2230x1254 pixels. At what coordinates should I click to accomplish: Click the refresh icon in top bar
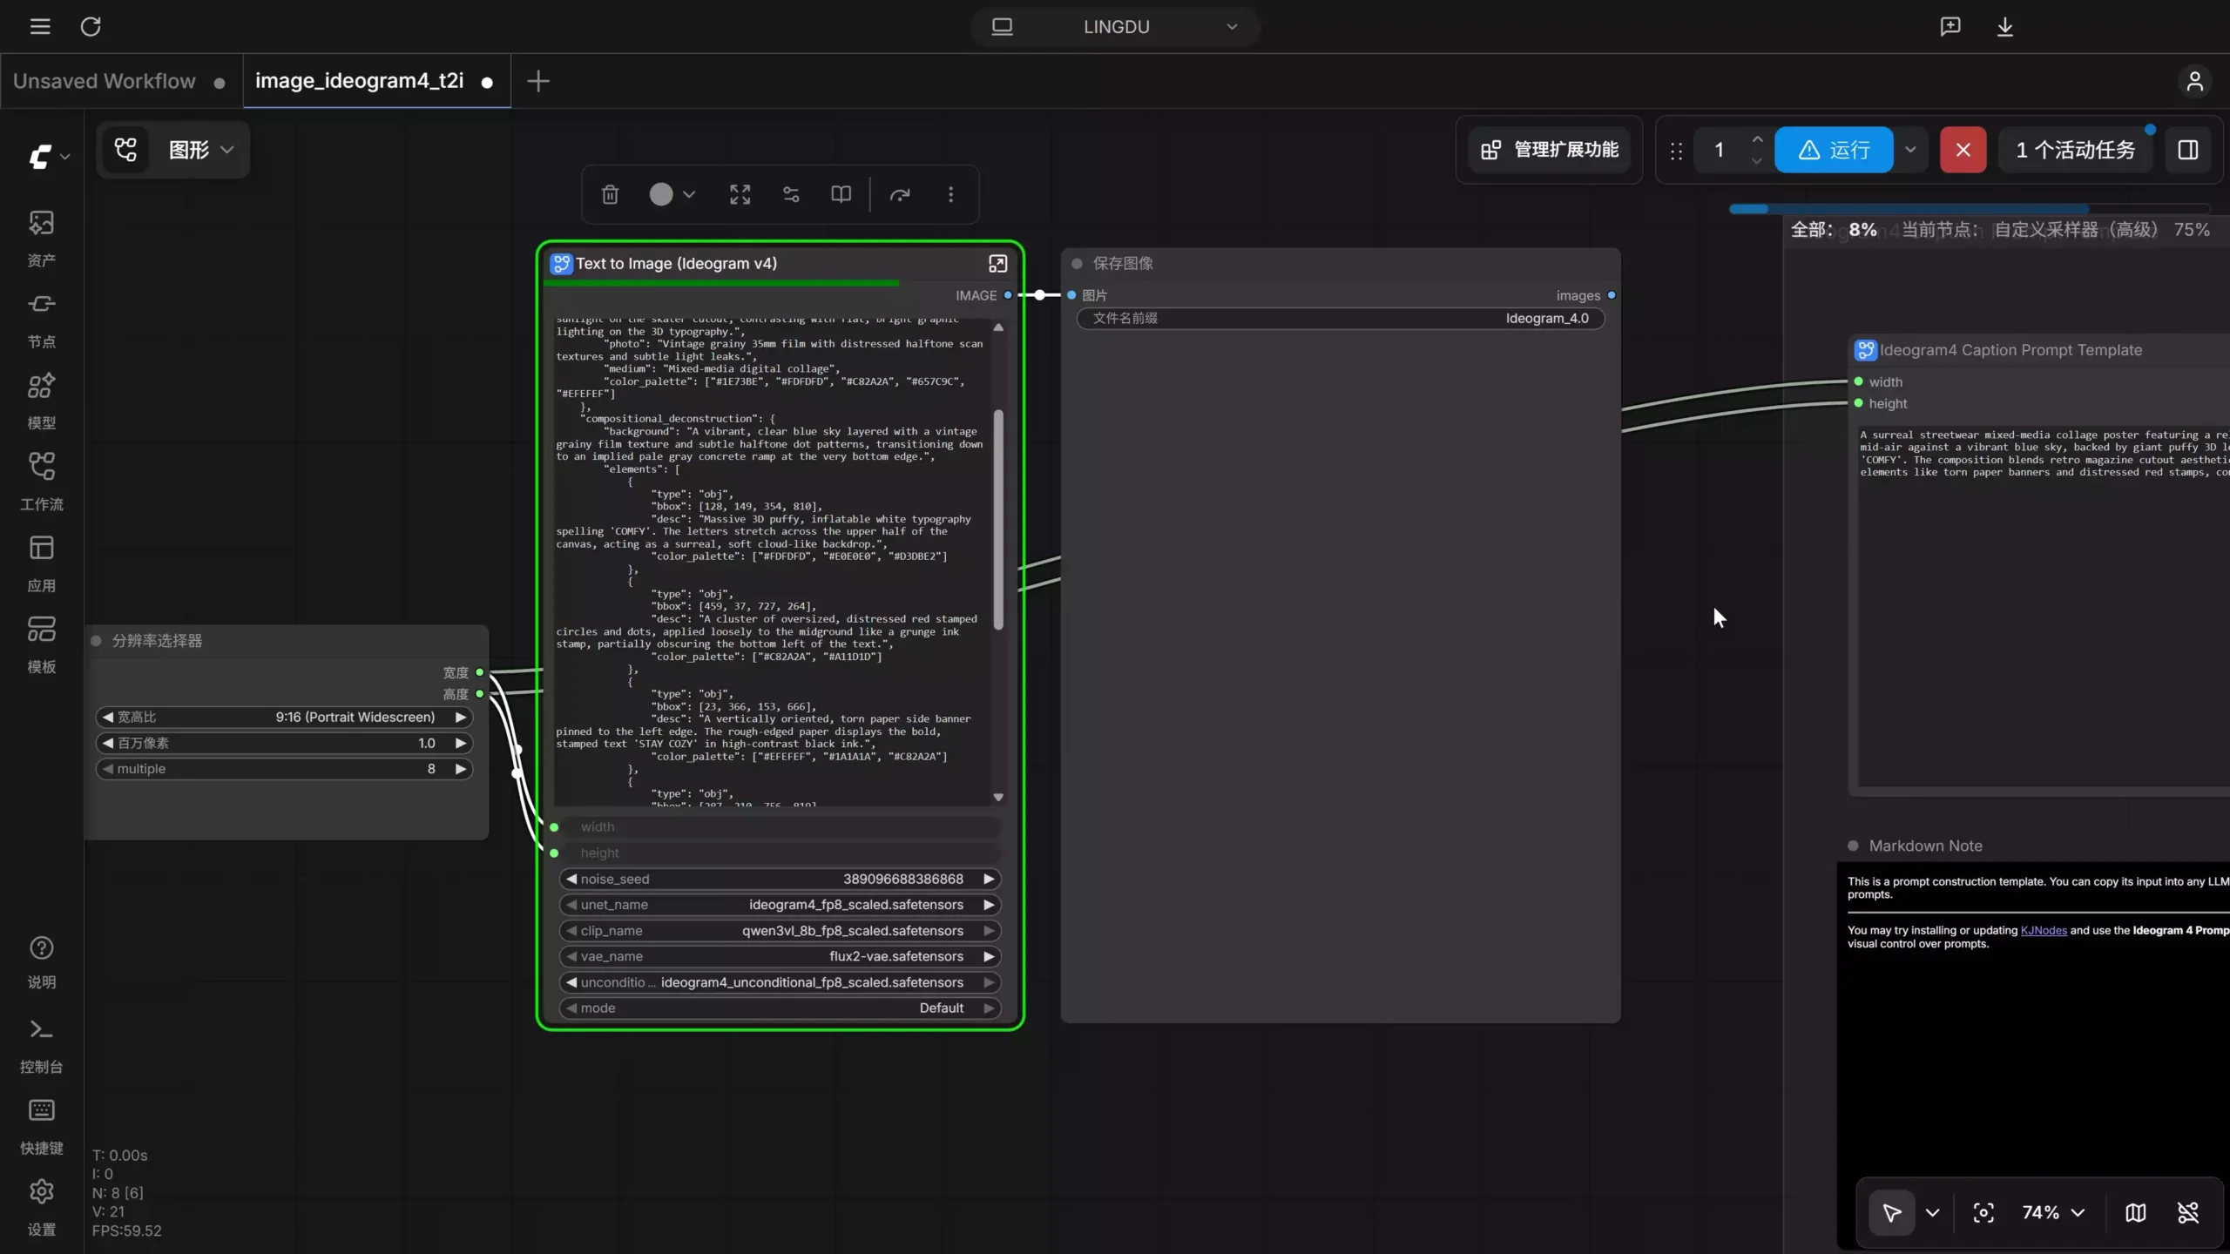(x=91, y=26)
